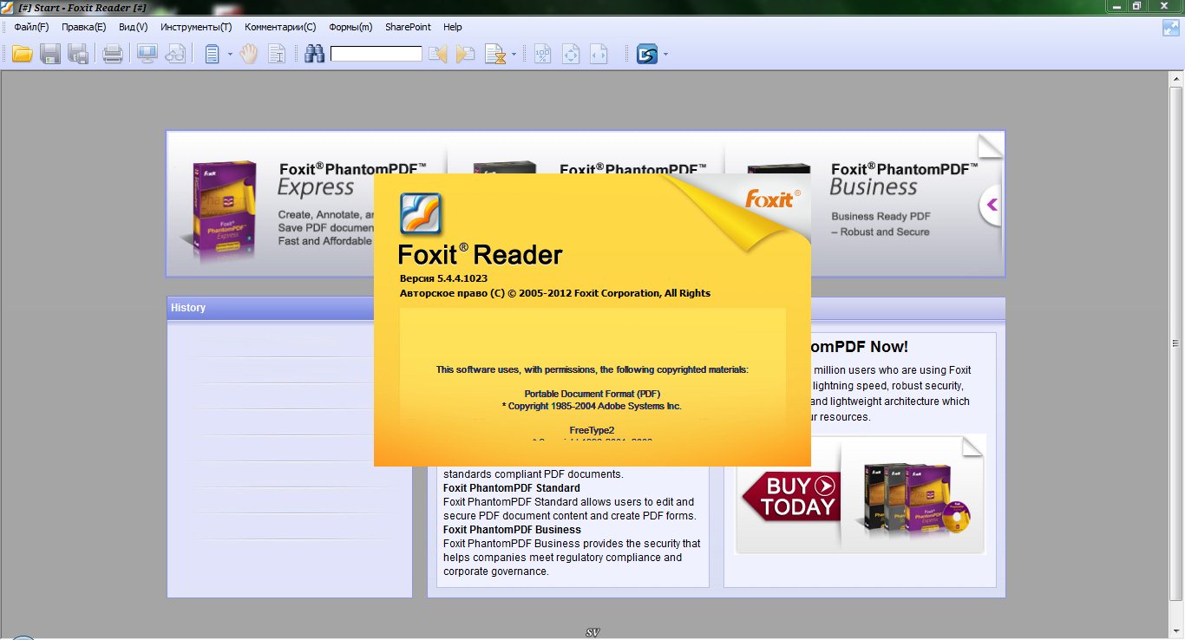Click the Save All double floppy icon
The height and width of the screenshot is (640, 1185).
coord(78,55)
